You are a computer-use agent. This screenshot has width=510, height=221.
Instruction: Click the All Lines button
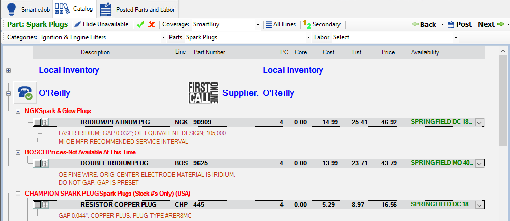click(280, 24)
